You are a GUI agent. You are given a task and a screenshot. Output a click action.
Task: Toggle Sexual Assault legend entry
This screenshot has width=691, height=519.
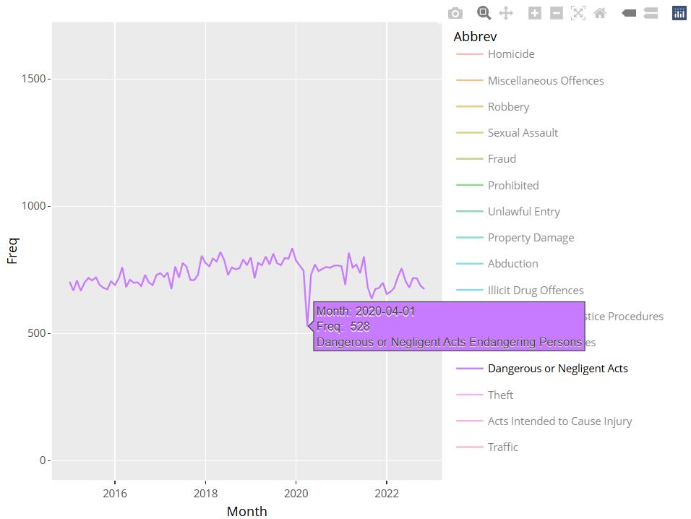coord(523,133)
